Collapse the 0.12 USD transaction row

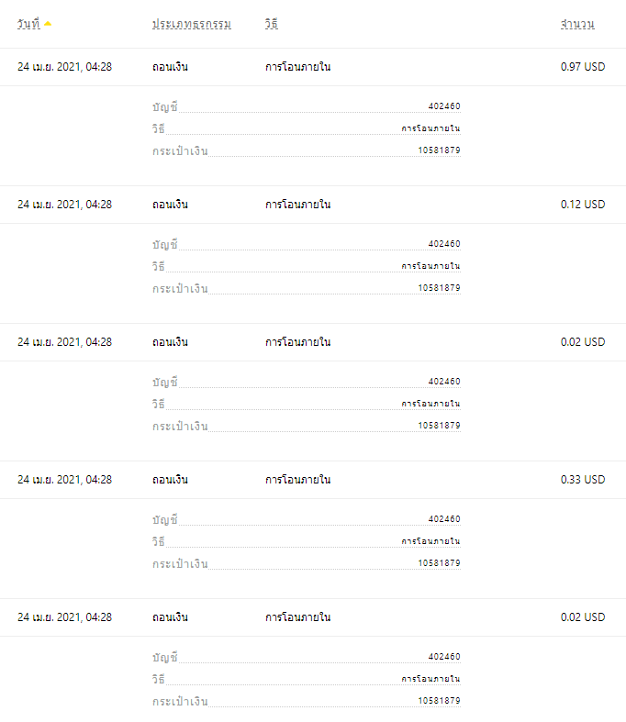point(313,205)
